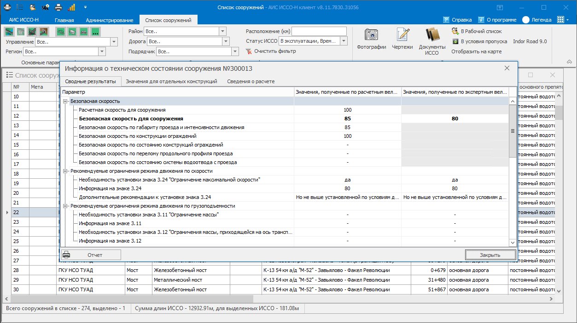Click the printer icon beside Отчет
Viewport: 577px width, 323px height.
(x=67, y=255)
